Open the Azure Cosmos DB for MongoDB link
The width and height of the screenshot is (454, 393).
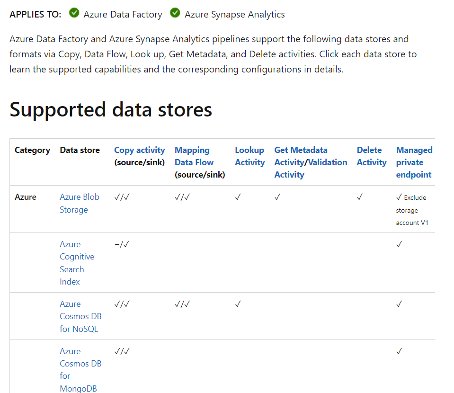tap(80, 370)
